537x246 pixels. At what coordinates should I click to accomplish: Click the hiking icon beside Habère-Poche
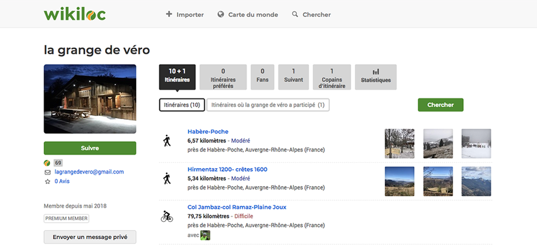coord(167,140)
